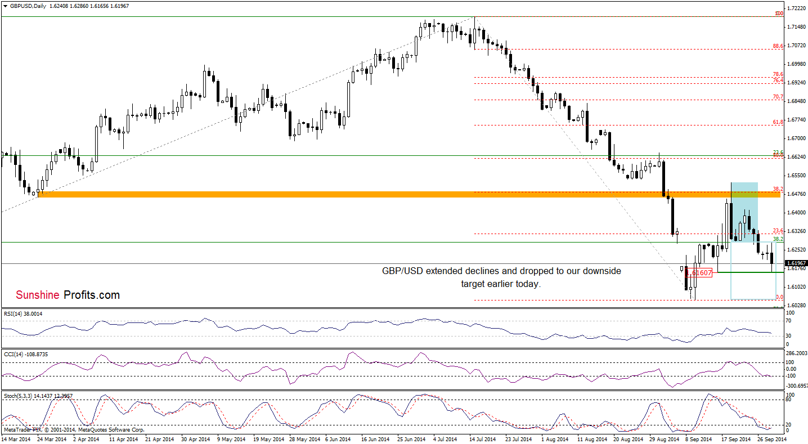This screenshot has width=808, height=444.
Task: Click the 88.6 Fibonacci level label
Action: point(778,47)
